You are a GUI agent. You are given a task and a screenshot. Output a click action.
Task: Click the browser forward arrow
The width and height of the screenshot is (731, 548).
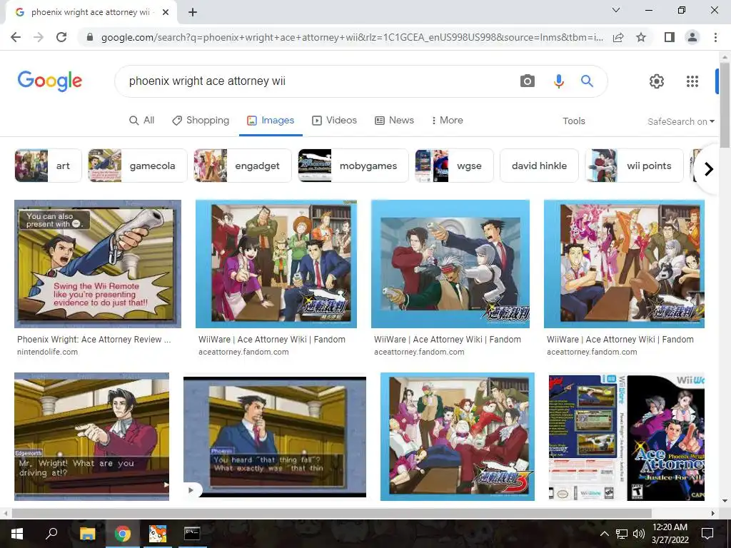pos(39,37)
